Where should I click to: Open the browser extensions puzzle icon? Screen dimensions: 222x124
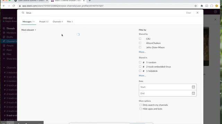click(x=202, y=6)
